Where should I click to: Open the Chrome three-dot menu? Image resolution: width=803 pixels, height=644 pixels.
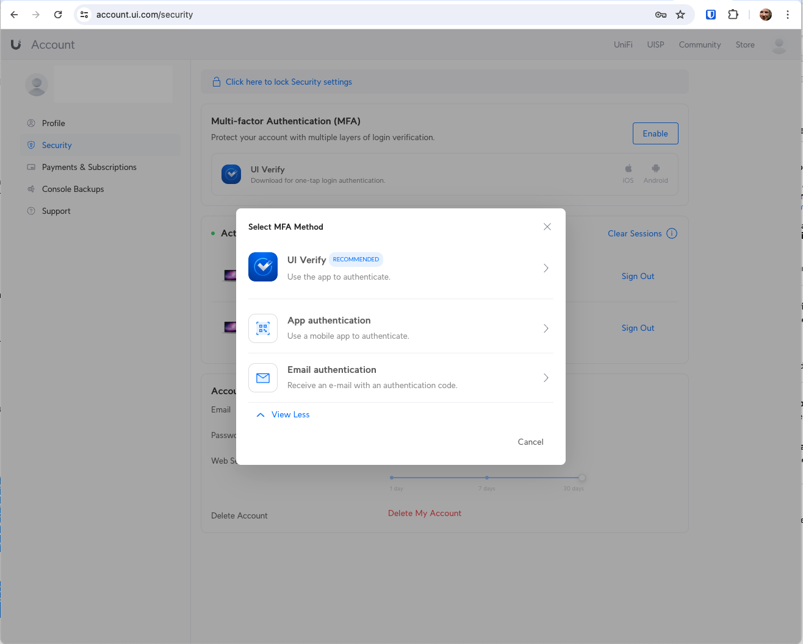pos(788,15)
